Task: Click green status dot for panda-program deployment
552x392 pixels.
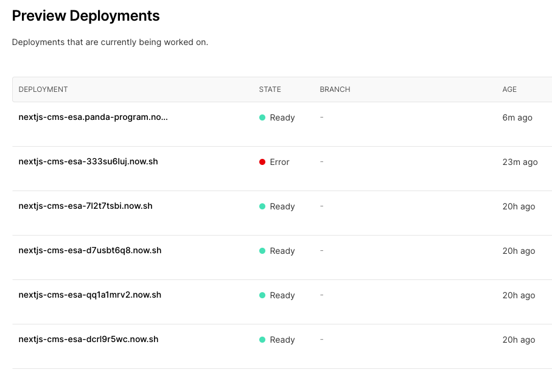Action: tap(262, 117)
